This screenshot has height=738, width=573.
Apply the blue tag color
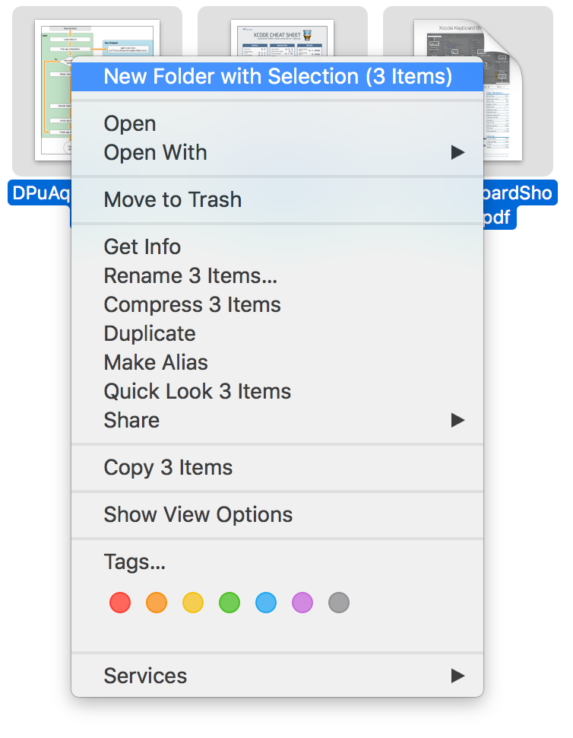pos(266,603)
